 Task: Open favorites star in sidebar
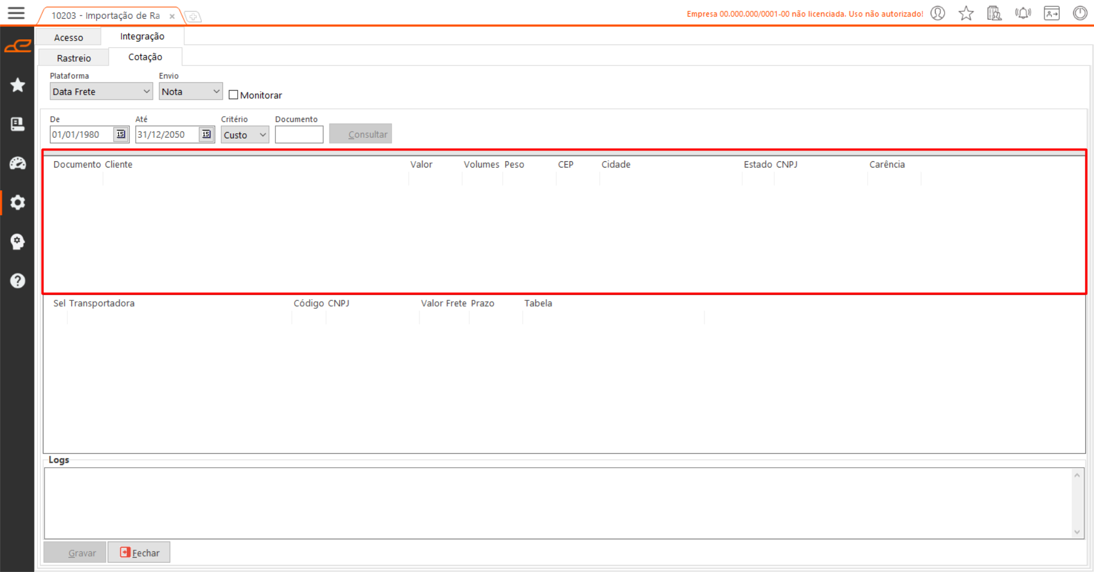[18, 85]
